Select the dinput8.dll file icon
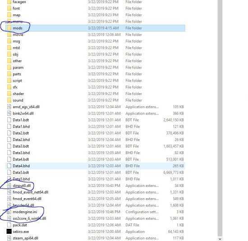 (x=9, y=186)
